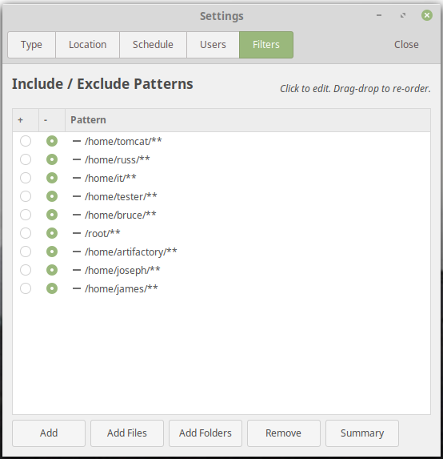The image size is (443, 459).
Task: Select include radio for /root/**
Action: click(x=26, y=233)
